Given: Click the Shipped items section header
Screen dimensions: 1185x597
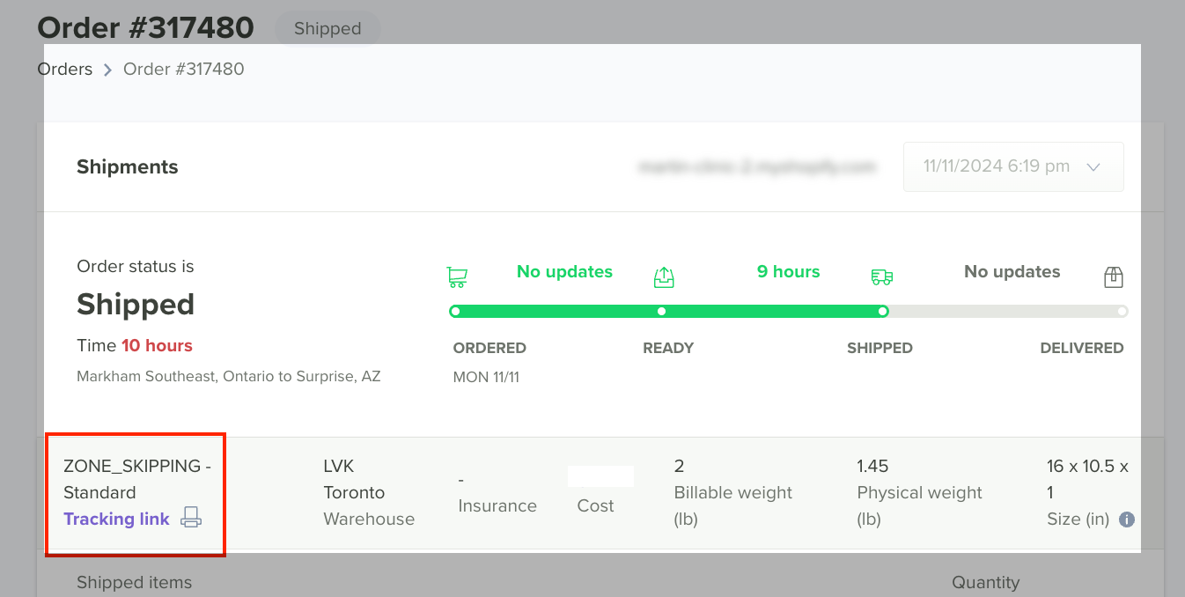Looking at the screenshot, I should pyautogui.click(x=134, y=582).
